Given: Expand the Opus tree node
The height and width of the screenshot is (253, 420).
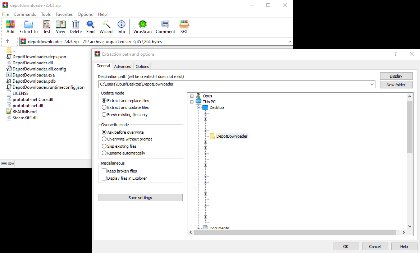Looking at the screenshot, I should (192, 96).
